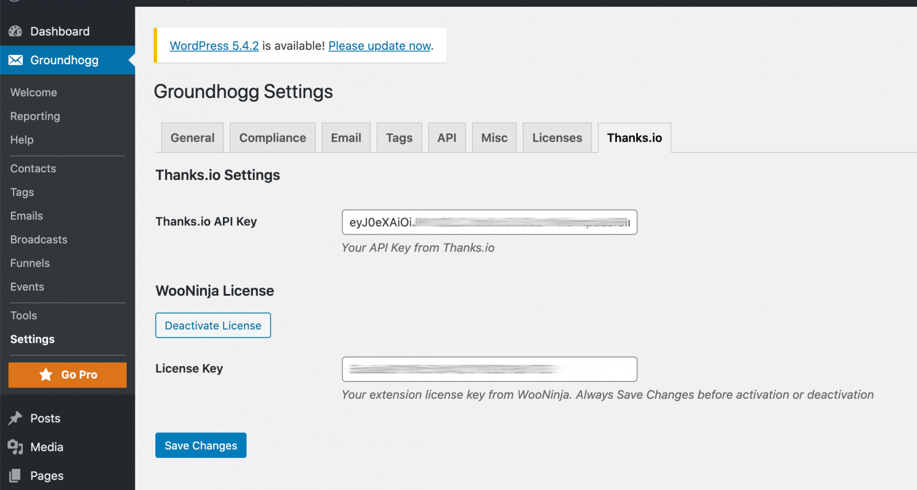Viewport: 917px width, 490px height.
Task: Click the Dashboard gauge icon
Action: [15, 32]
